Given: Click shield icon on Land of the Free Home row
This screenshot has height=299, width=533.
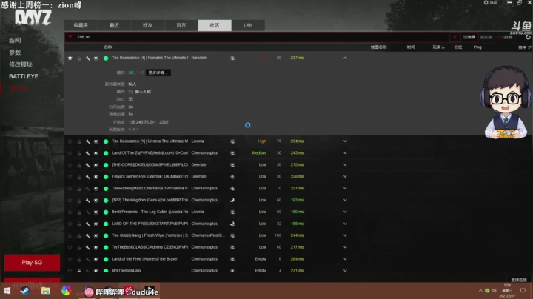Looking at the screenshot, I should (96, 259).
